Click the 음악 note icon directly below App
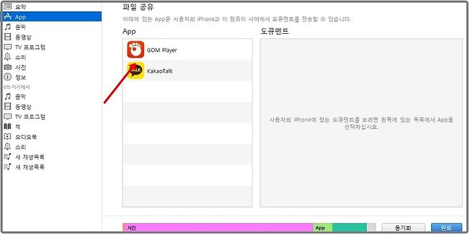 tap(7, 27)
